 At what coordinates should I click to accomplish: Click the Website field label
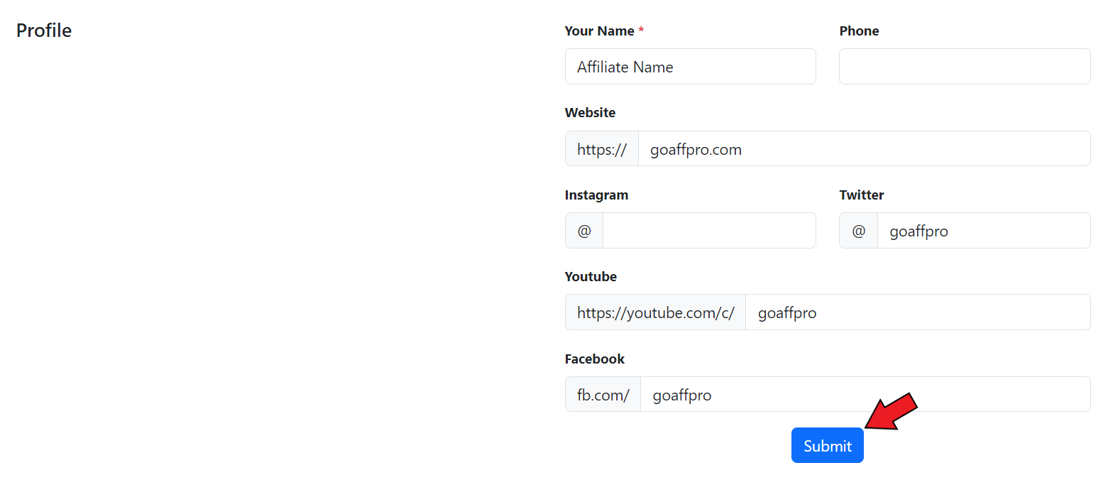pyautogui.click(x=590, y=113)
